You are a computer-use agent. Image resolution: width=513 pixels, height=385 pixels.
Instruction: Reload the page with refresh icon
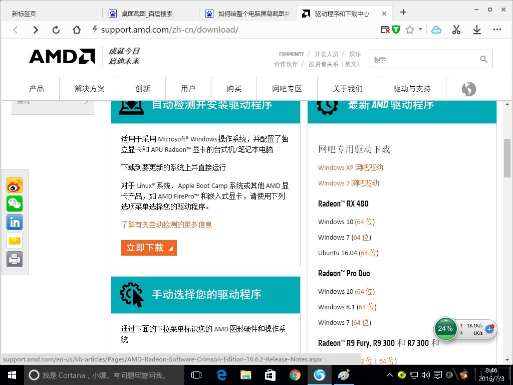[56, 30]
